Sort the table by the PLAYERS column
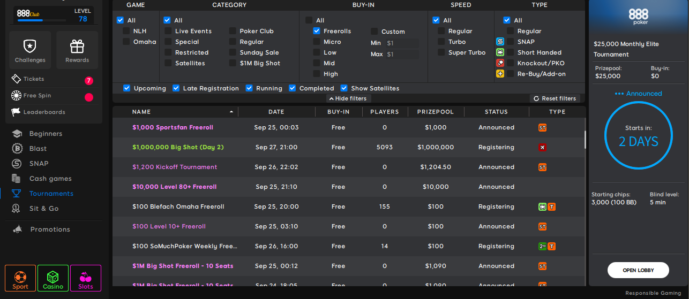This screenshot has width=689, height=299. (385, 112)
